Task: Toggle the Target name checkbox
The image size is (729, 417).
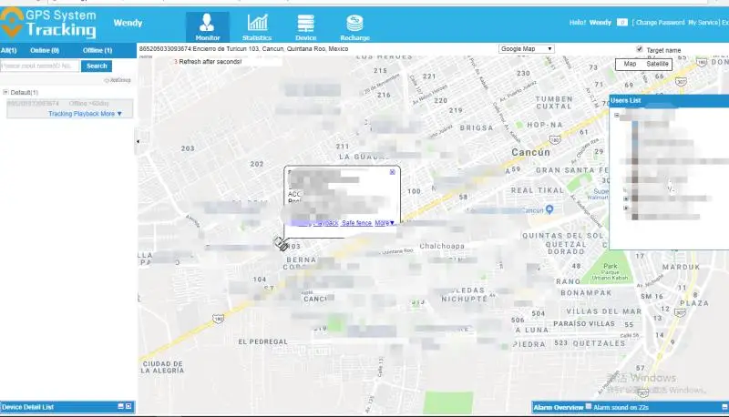Action: point(640,49)
